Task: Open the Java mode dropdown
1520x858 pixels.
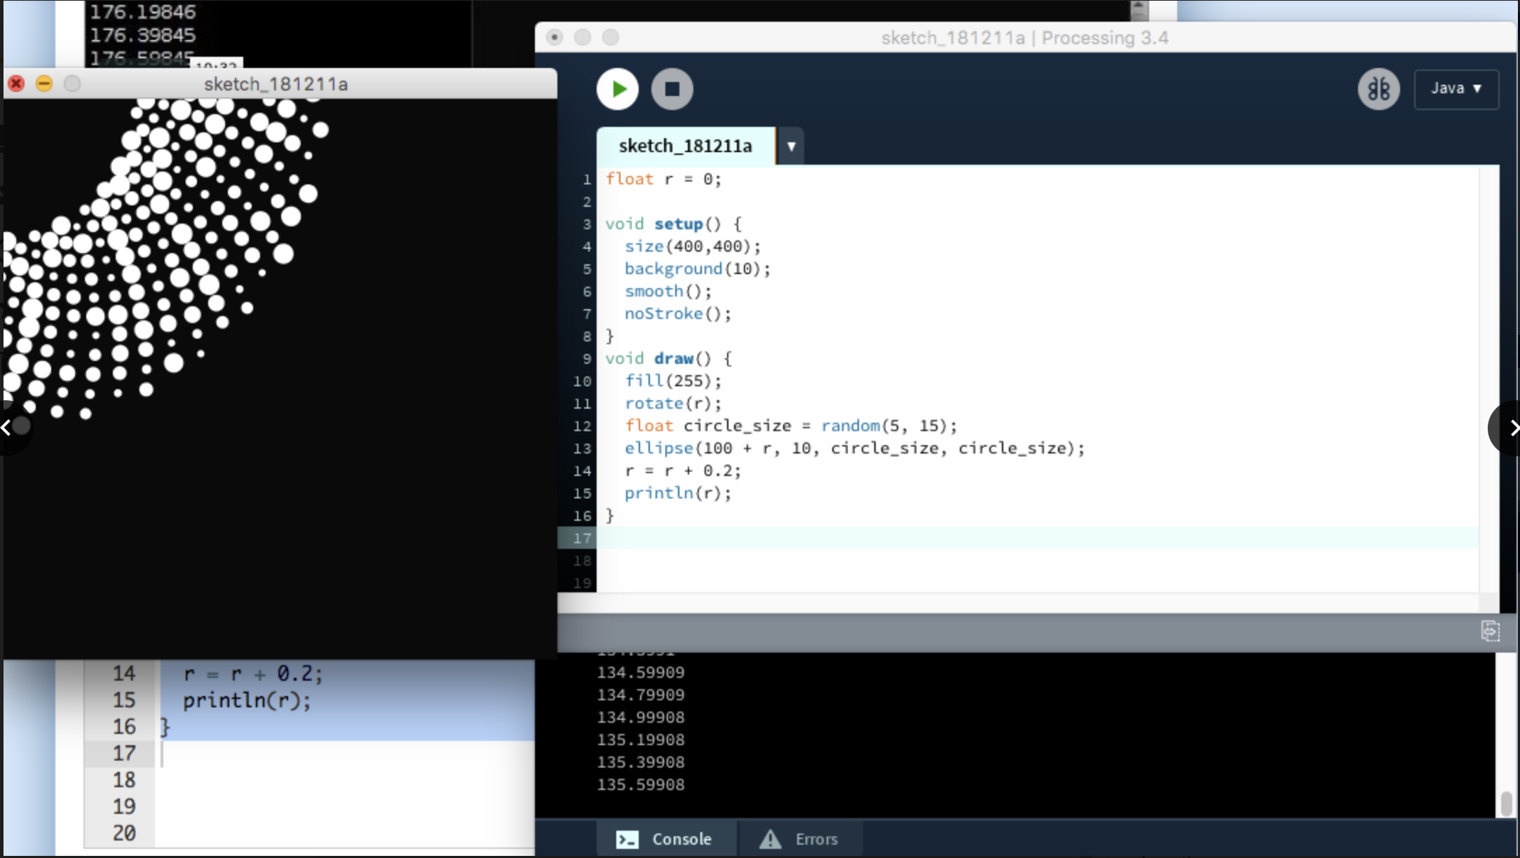Action: [1456, 89]
